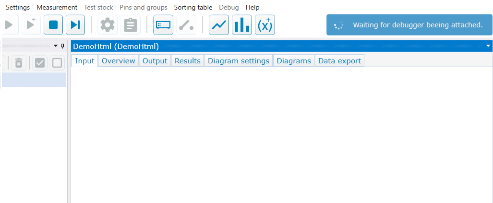Open the Data export tab

pos(339,60)
